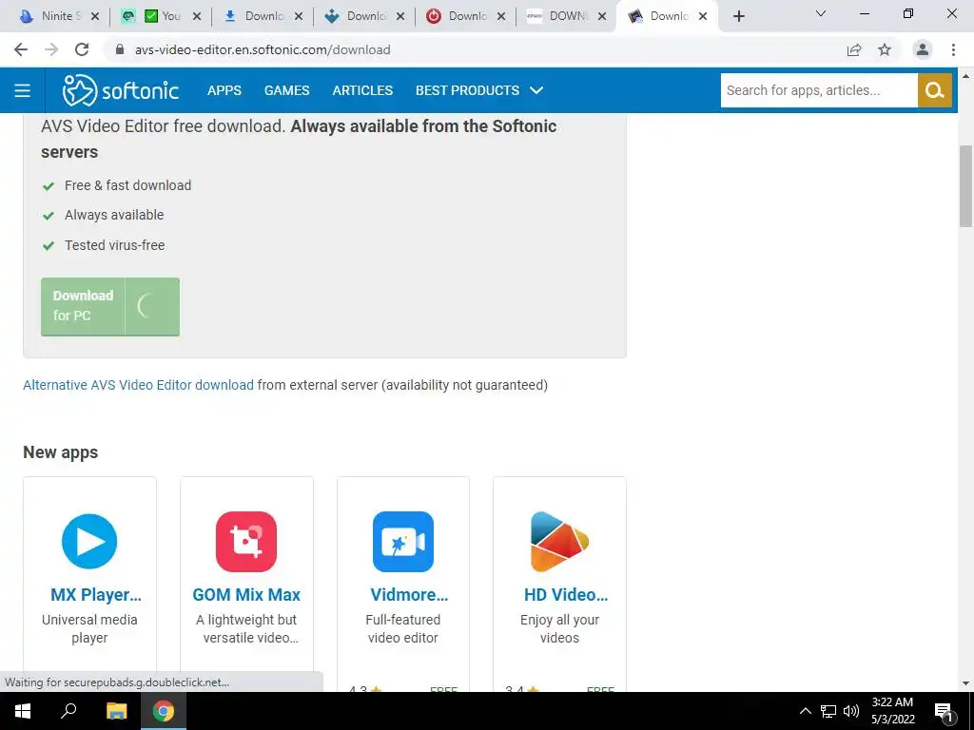Reload the page with refresh icon
The height and width of the screenshot is (730, 974).
click(82, 49)
